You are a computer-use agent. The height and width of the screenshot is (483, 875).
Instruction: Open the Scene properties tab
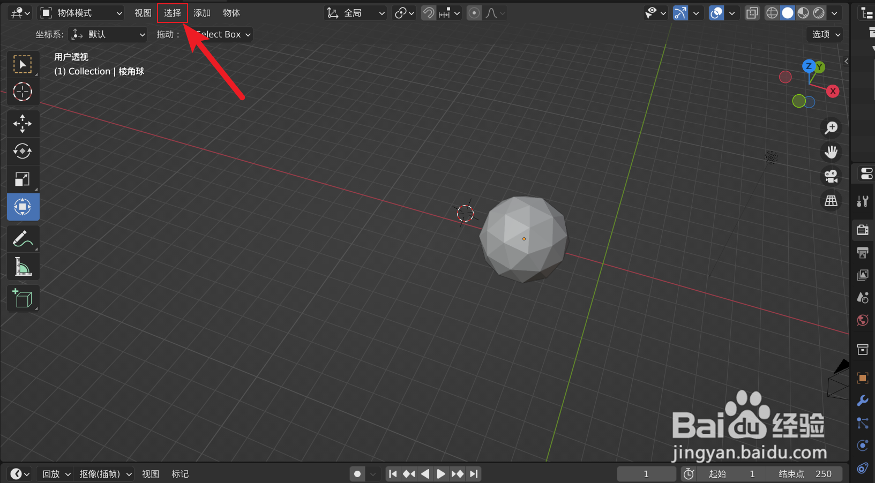pos(863,298)
